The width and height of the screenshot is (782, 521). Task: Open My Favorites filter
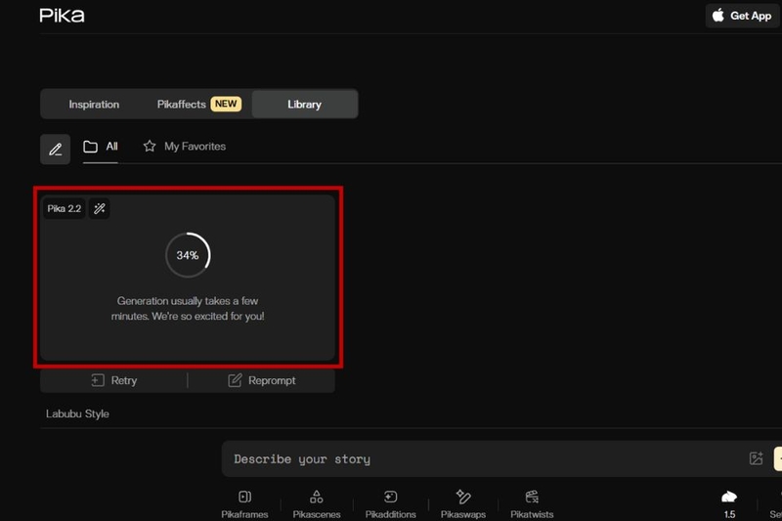pos(185,147)
